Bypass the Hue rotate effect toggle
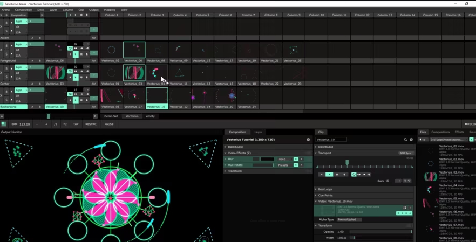The image size is (476, 242). point(296,165)
